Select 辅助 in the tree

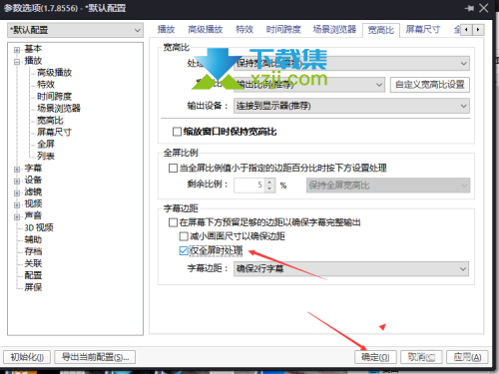tap(33, 239)
